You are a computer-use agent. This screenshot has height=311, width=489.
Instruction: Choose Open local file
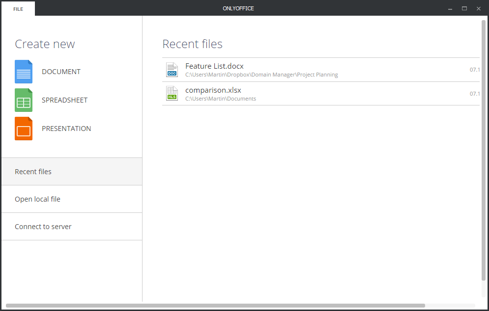(x=72, y=199)
